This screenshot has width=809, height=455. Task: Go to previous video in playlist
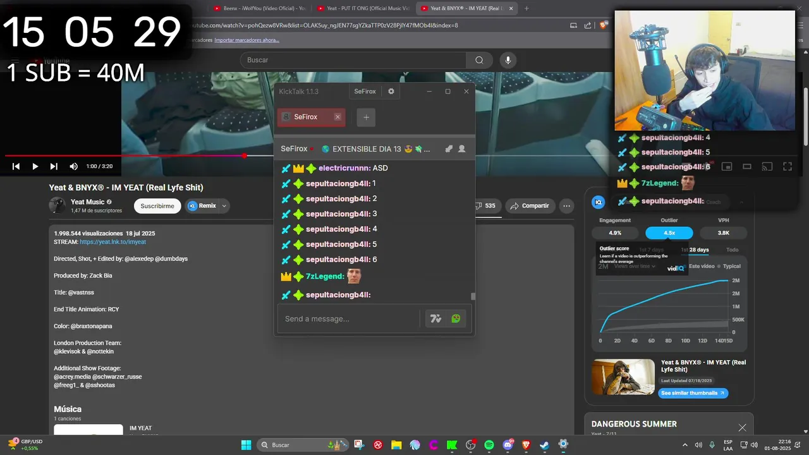pyautogui.click(x=16, y=166)
